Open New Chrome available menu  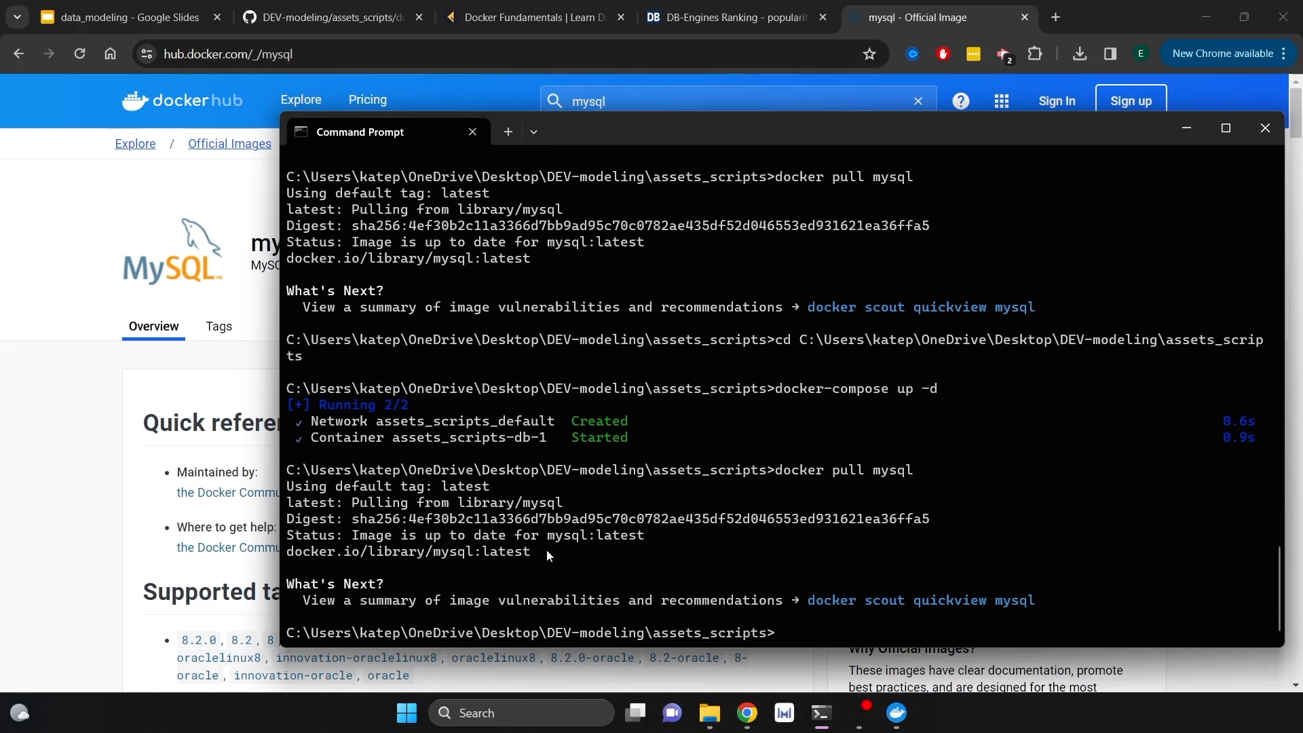[1229, 54]
